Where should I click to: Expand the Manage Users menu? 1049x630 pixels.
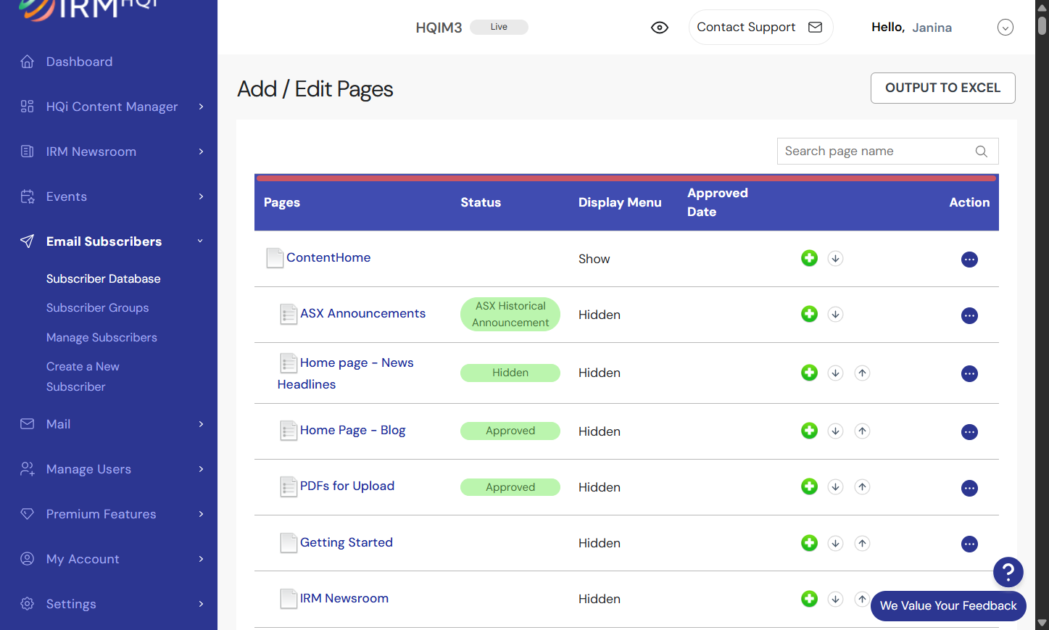pos(201,469)
